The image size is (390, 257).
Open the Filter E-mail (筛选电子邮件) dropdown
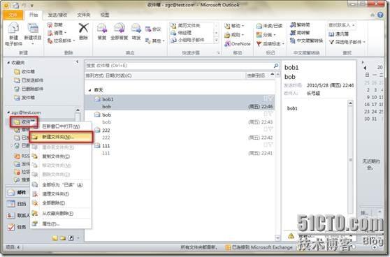347,42
